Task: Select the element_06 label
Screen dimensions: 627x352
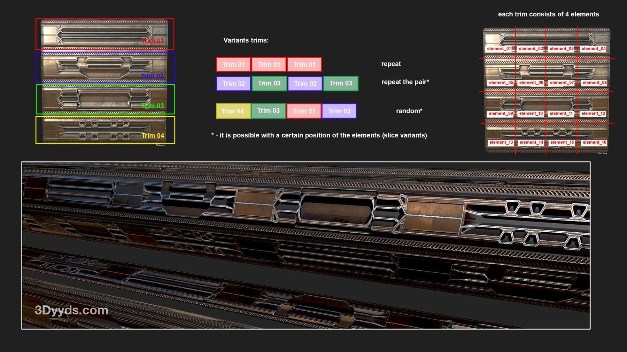Action: click(531, 83)
